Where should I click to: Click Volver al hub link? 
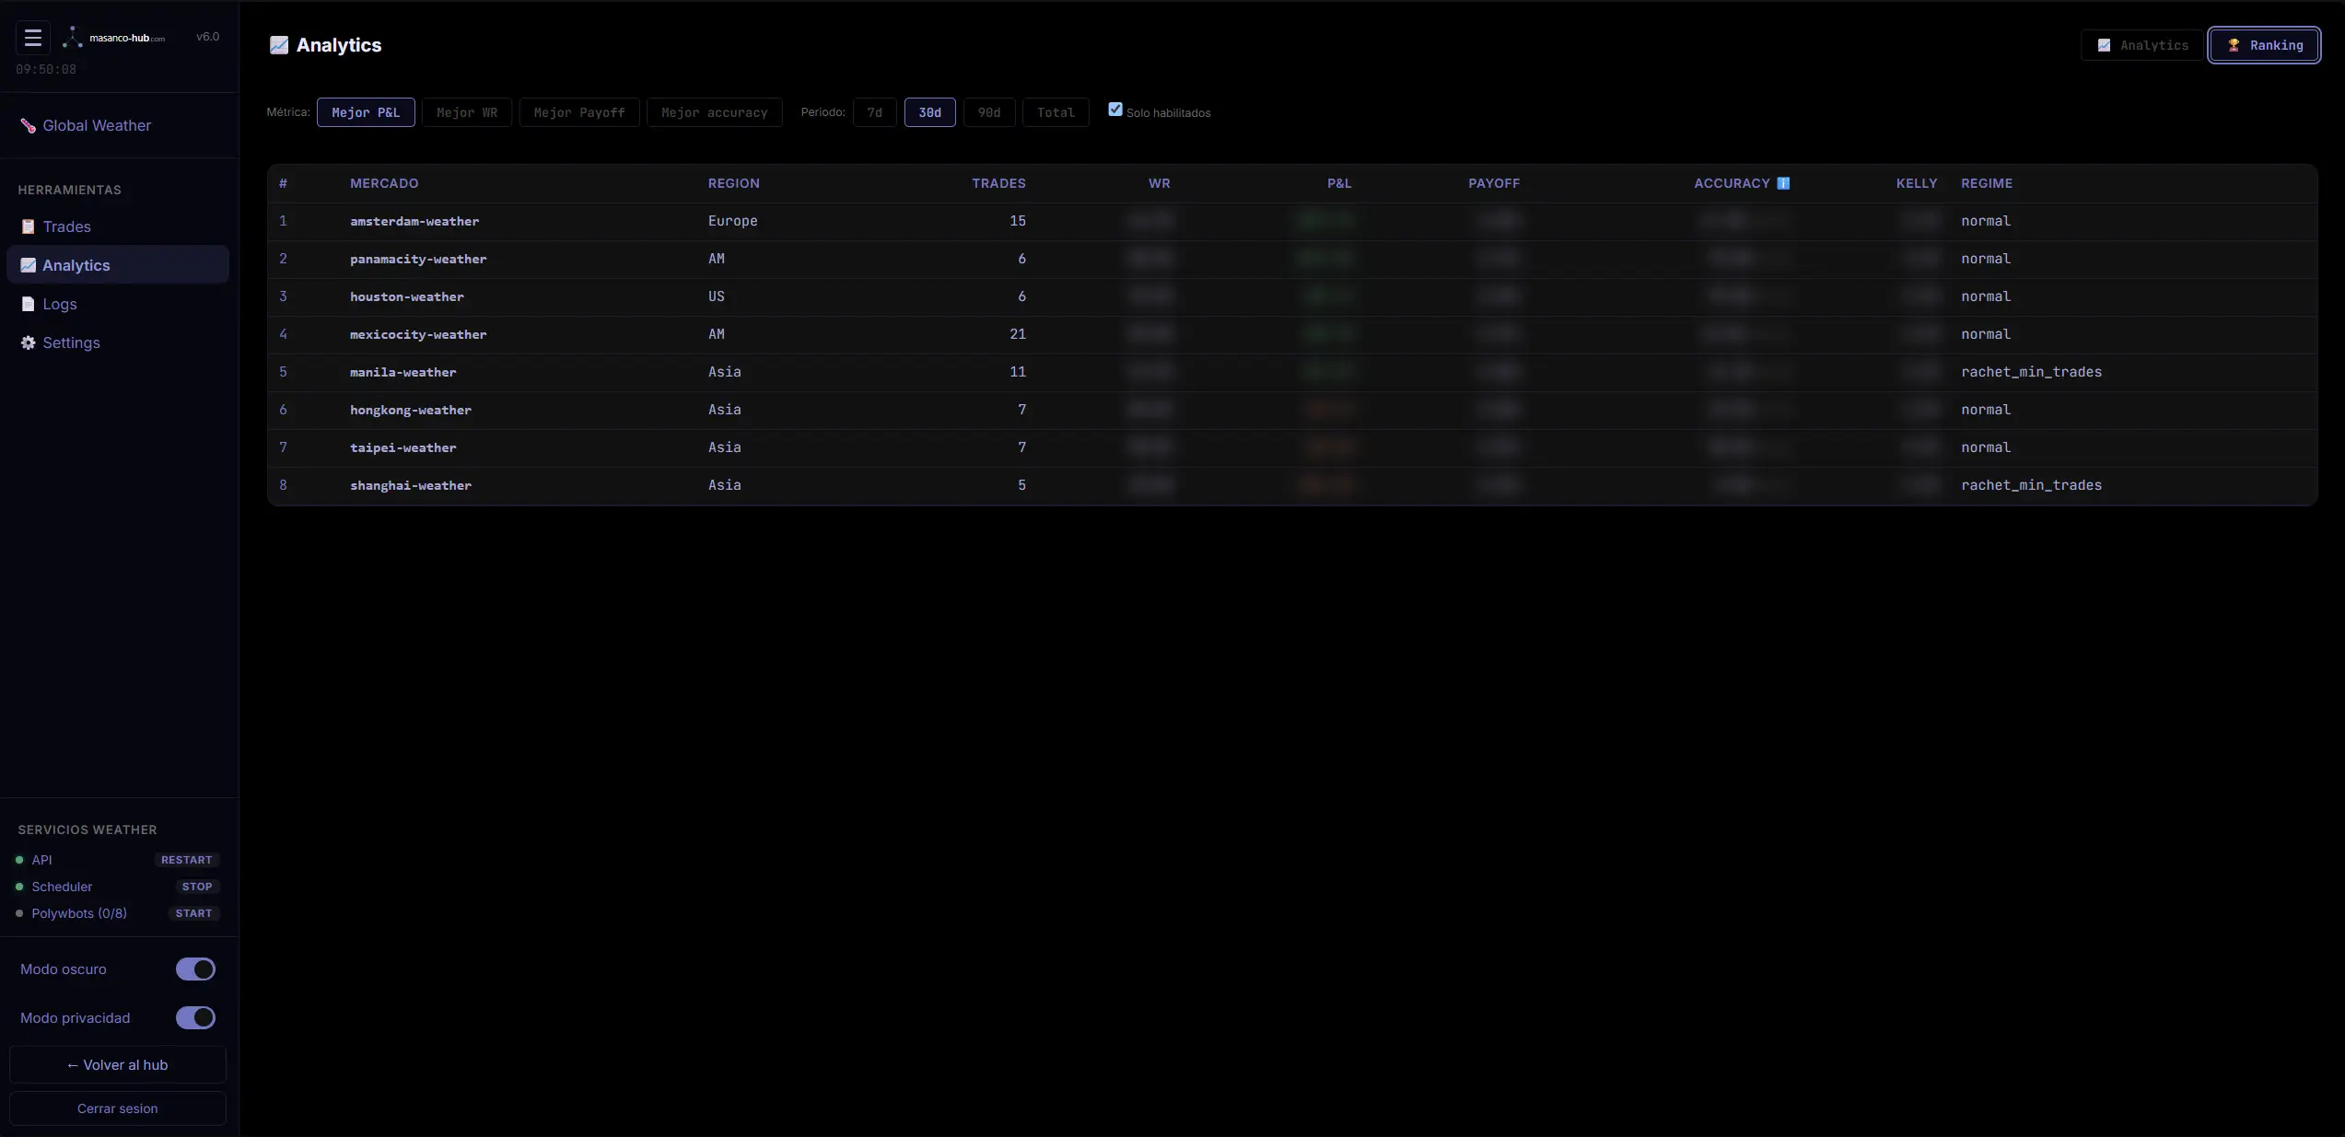coord(118,1064)
